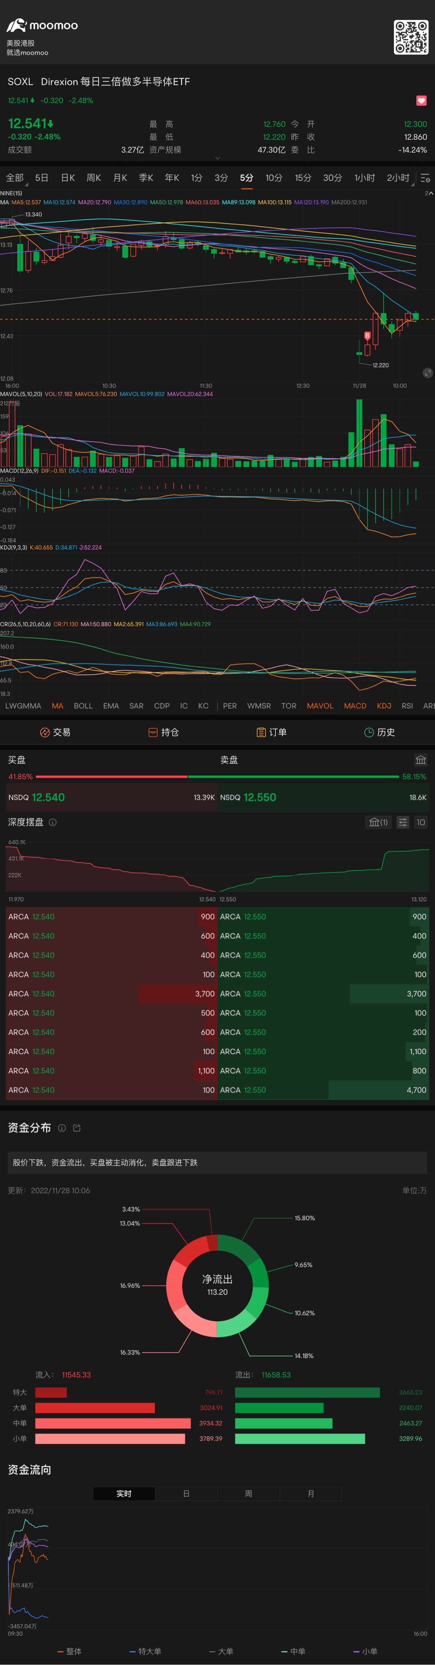Tap the 资金分布 info icon
The width and height of the screenshot is (435, 1665).
click(62, 1128)
